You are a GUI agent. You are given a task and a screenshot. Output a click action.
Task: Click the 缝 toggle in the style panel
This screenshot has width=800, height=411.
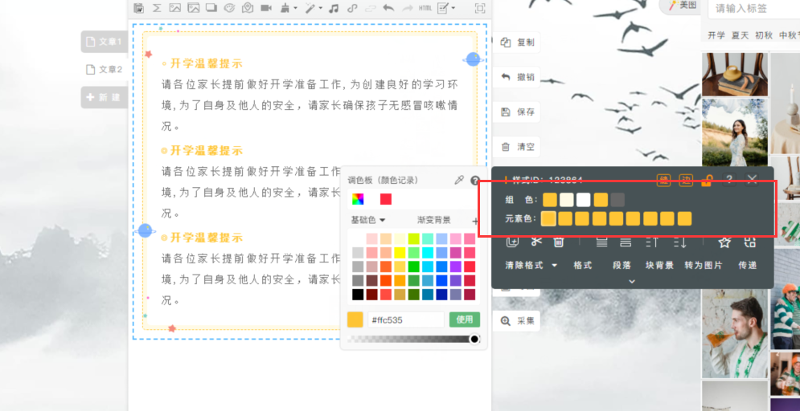coord(663,180)
